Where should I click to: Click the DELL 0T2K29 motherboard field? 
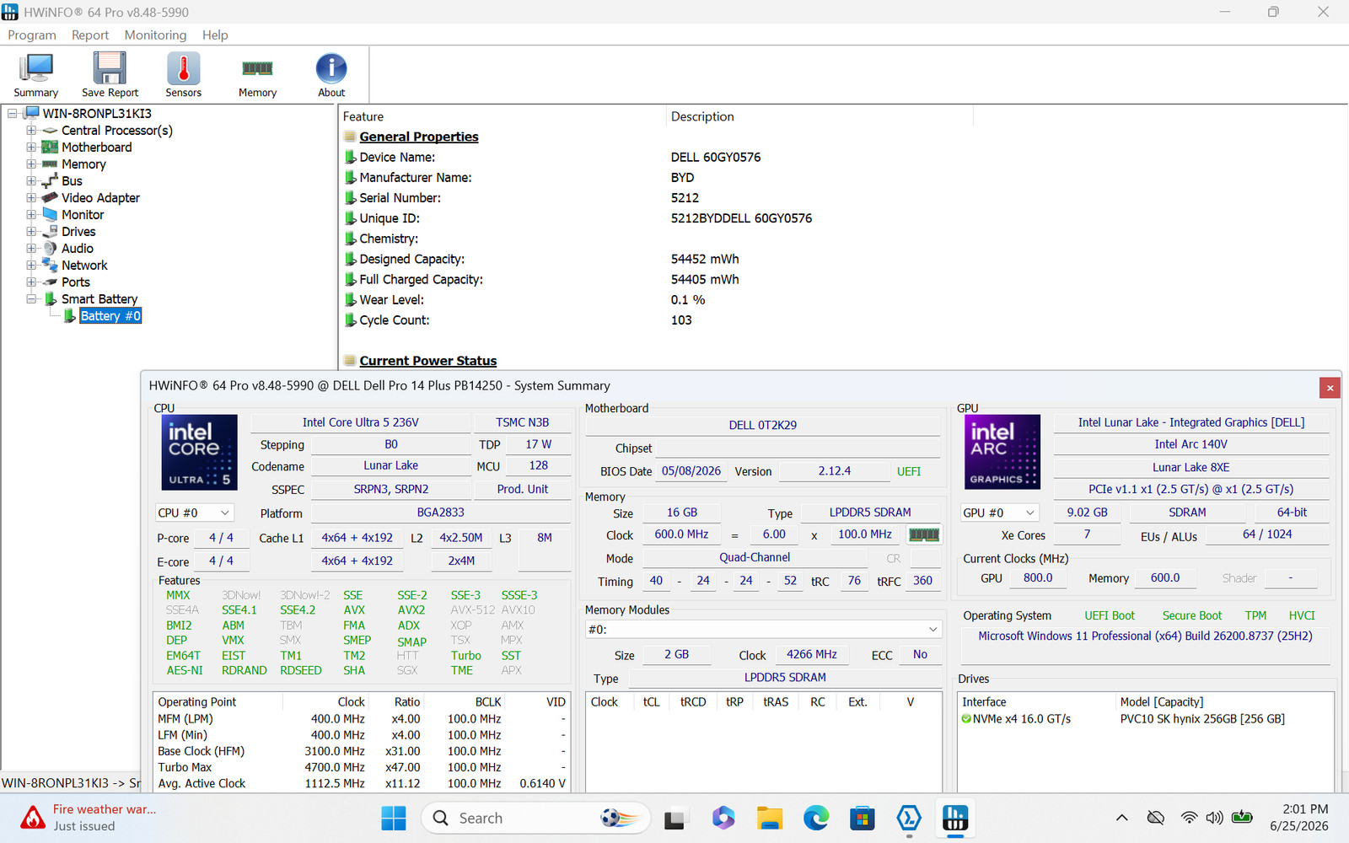pyautogui.click(x=763, y=425)
